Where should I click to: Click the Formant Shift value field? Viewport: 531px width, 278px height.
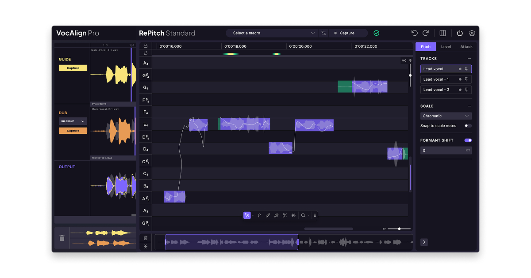point(446,150)
